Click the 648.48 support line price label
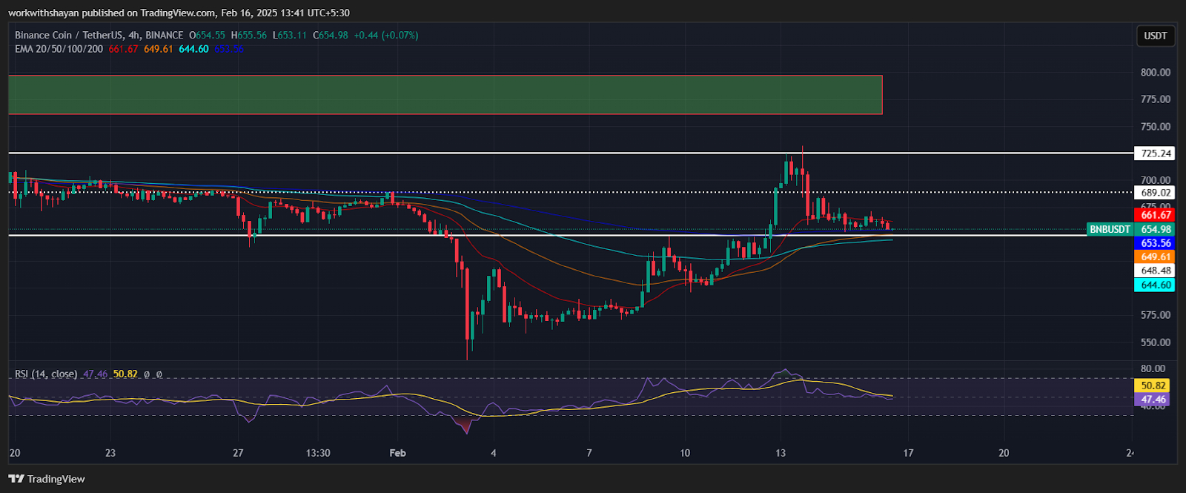1186x493 pixels. click(1156, 271)
